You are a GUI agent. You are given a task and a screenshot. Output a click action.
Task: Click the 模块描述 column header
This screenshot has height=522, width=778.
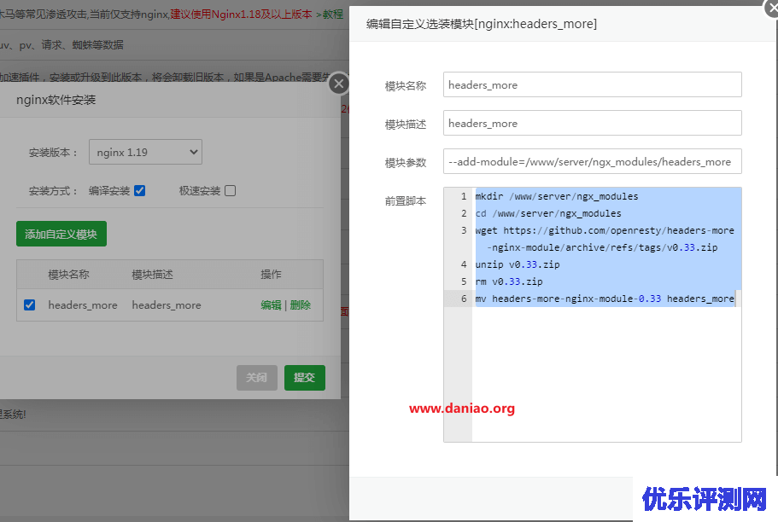(152, 274)
